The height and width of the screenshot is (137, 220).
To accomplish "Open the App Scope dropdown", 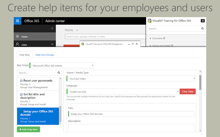I will (x=62, y=65).
